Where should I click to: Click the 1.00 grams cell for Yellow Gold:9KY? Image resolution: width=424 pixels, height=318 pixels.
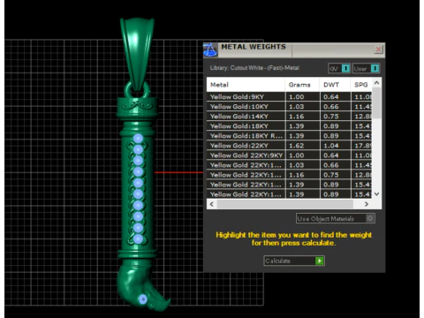point(302,97)
